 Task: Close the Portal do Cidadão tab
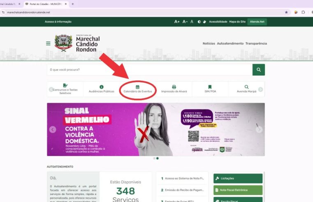(x=66, y=4)
